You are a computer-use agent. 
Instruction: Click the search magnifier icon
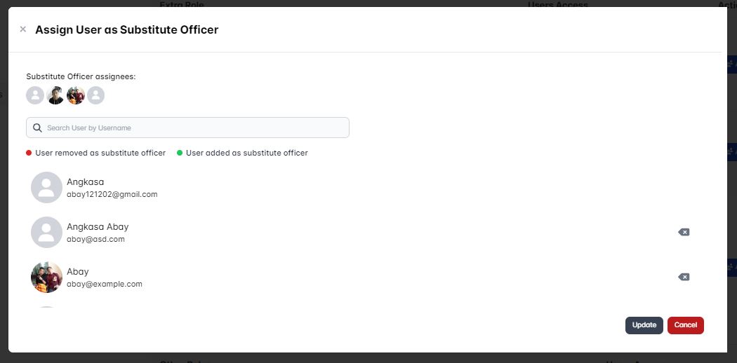[38, 128]
